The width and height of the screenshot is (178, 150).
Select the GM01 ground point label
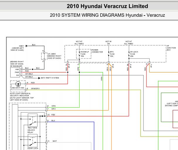[x=21, y=46]
